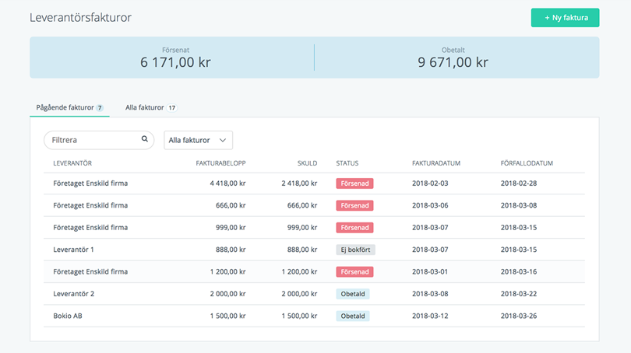The width and height of the screenshot is (631, 353).
Task: Click into the Filtrera input field
Action: [92, 140]
